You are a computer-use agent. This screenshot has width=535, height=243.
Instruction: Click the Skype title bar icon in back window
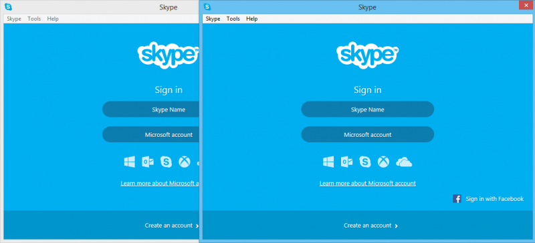coord(8,7)
